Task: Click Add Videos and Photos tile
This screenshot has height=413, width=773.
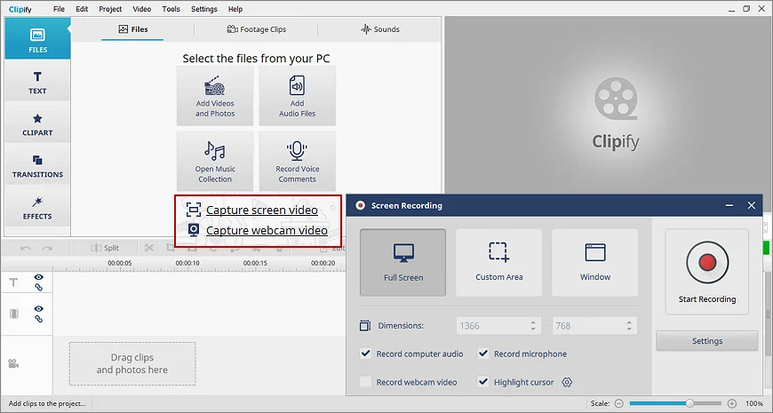Action: tap(215, 96)
